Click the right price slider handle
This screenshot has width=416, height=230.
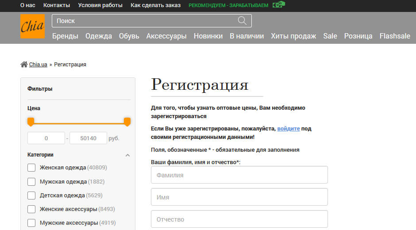(127, 122)
